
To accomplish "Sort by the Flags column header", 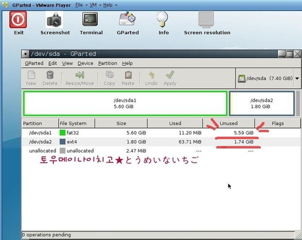I will click(x=278, y=123).
